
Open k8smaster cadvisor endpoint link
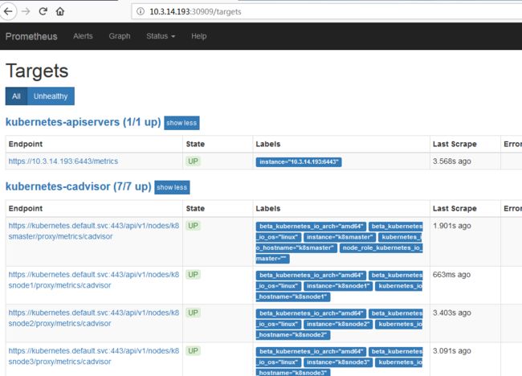[94, 231]
